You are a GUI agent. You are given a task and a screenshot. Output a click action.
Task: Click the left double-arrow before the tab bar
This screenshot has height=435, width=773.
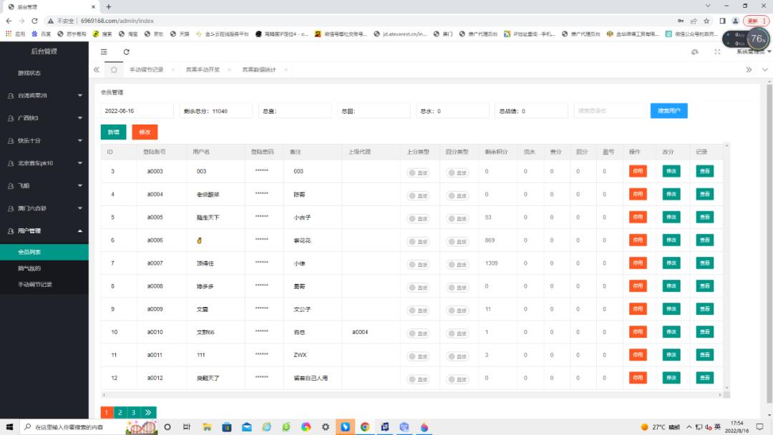[96, 70]
